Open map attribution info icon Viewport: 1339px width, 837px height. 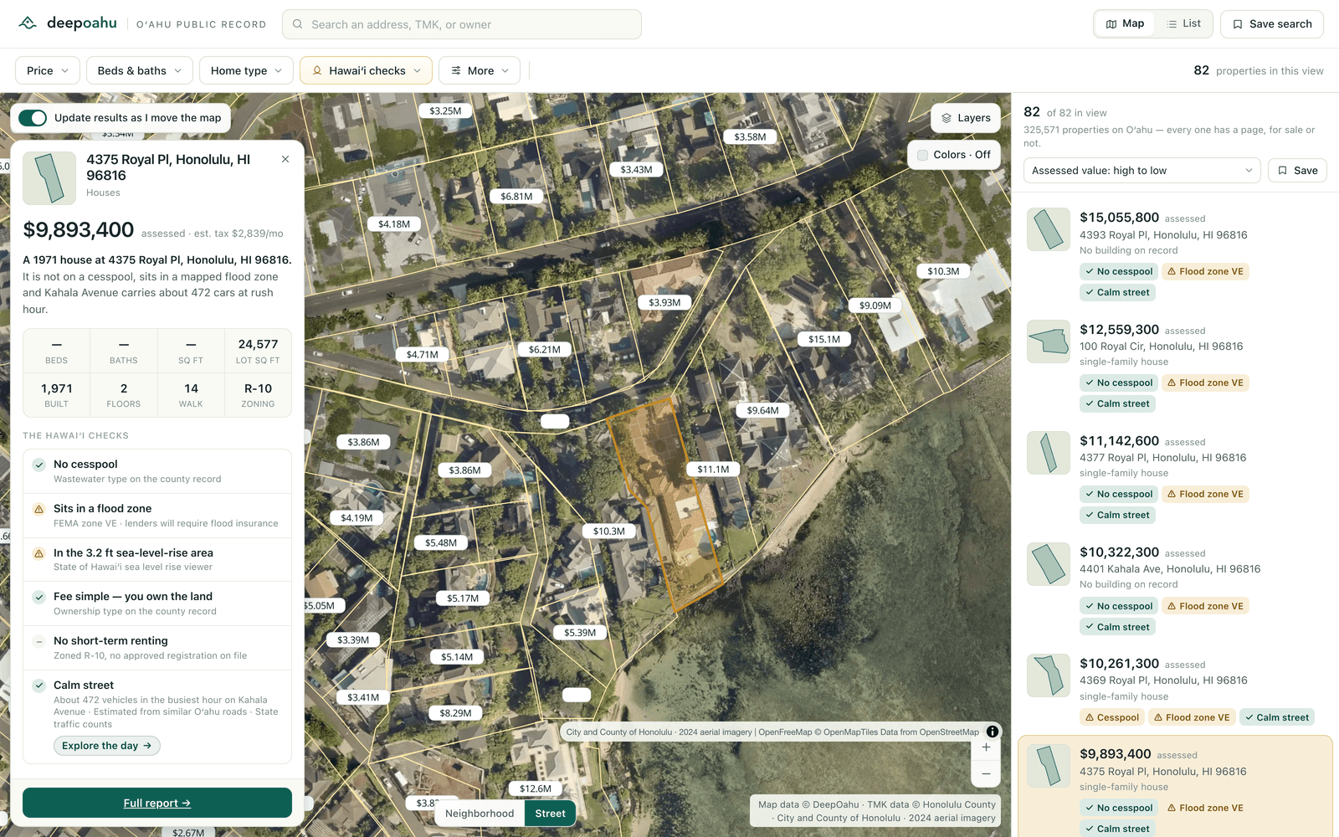point(992,732)
